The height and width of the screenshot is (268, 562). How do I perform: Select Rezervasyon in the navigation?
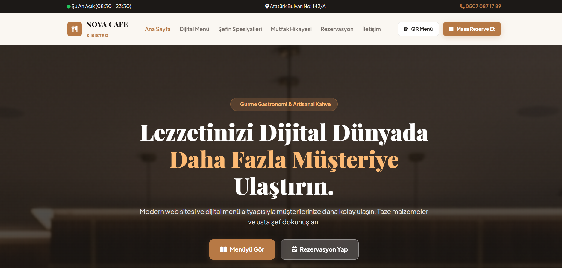pyautogui.click(x=337, y=29)
